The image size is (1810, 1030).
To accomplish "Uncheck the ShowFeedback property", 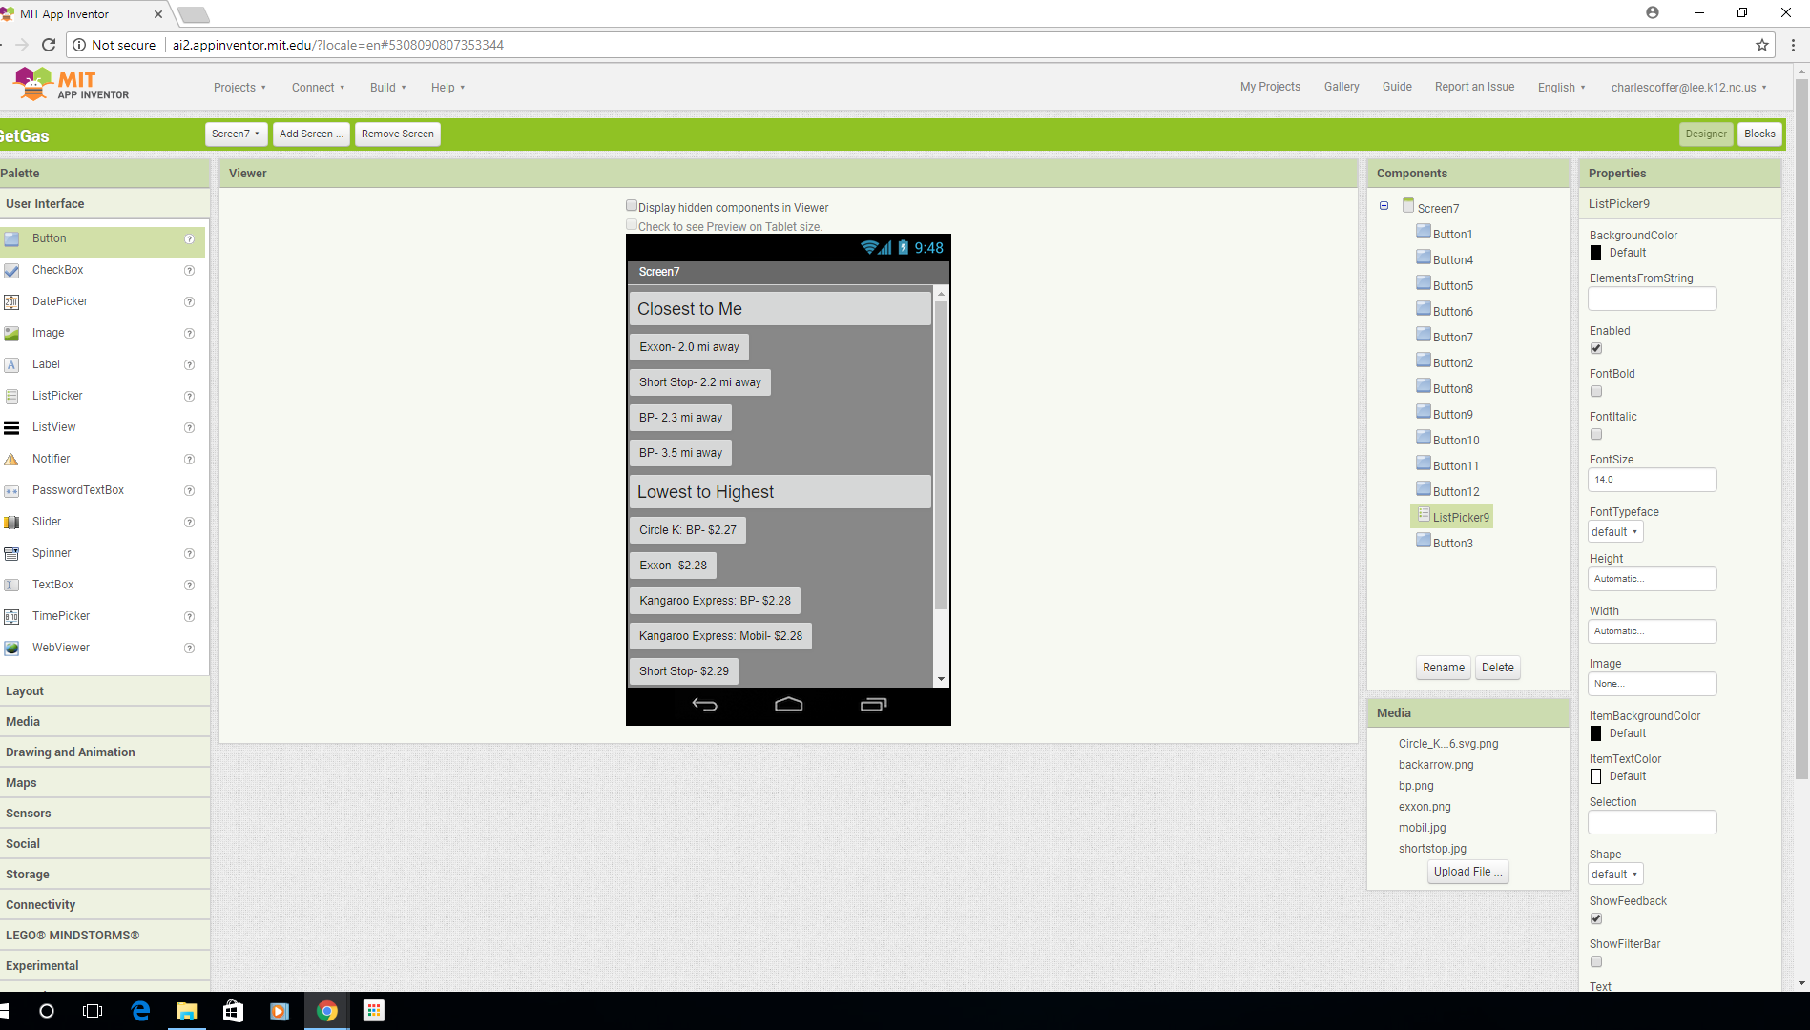I will point(1596,918).
